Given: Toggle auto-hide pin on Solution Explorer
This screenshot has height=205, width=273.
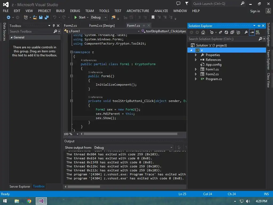Looking at the screenshot, I should click(x=259, y=26).
